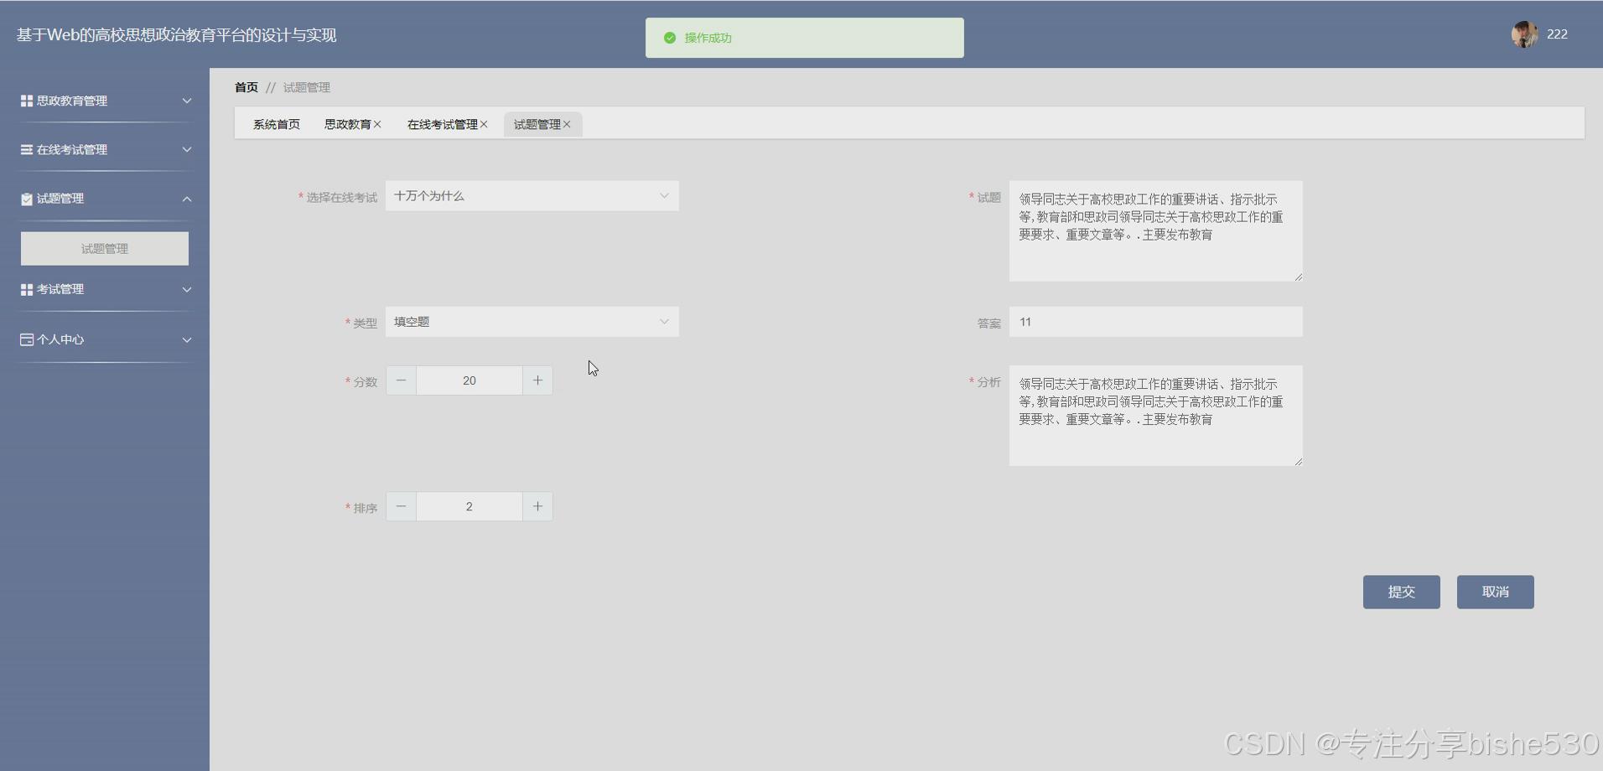Expand the 个人中心 sidebar menu
The image size is (1603, 771).
[188, 339]
